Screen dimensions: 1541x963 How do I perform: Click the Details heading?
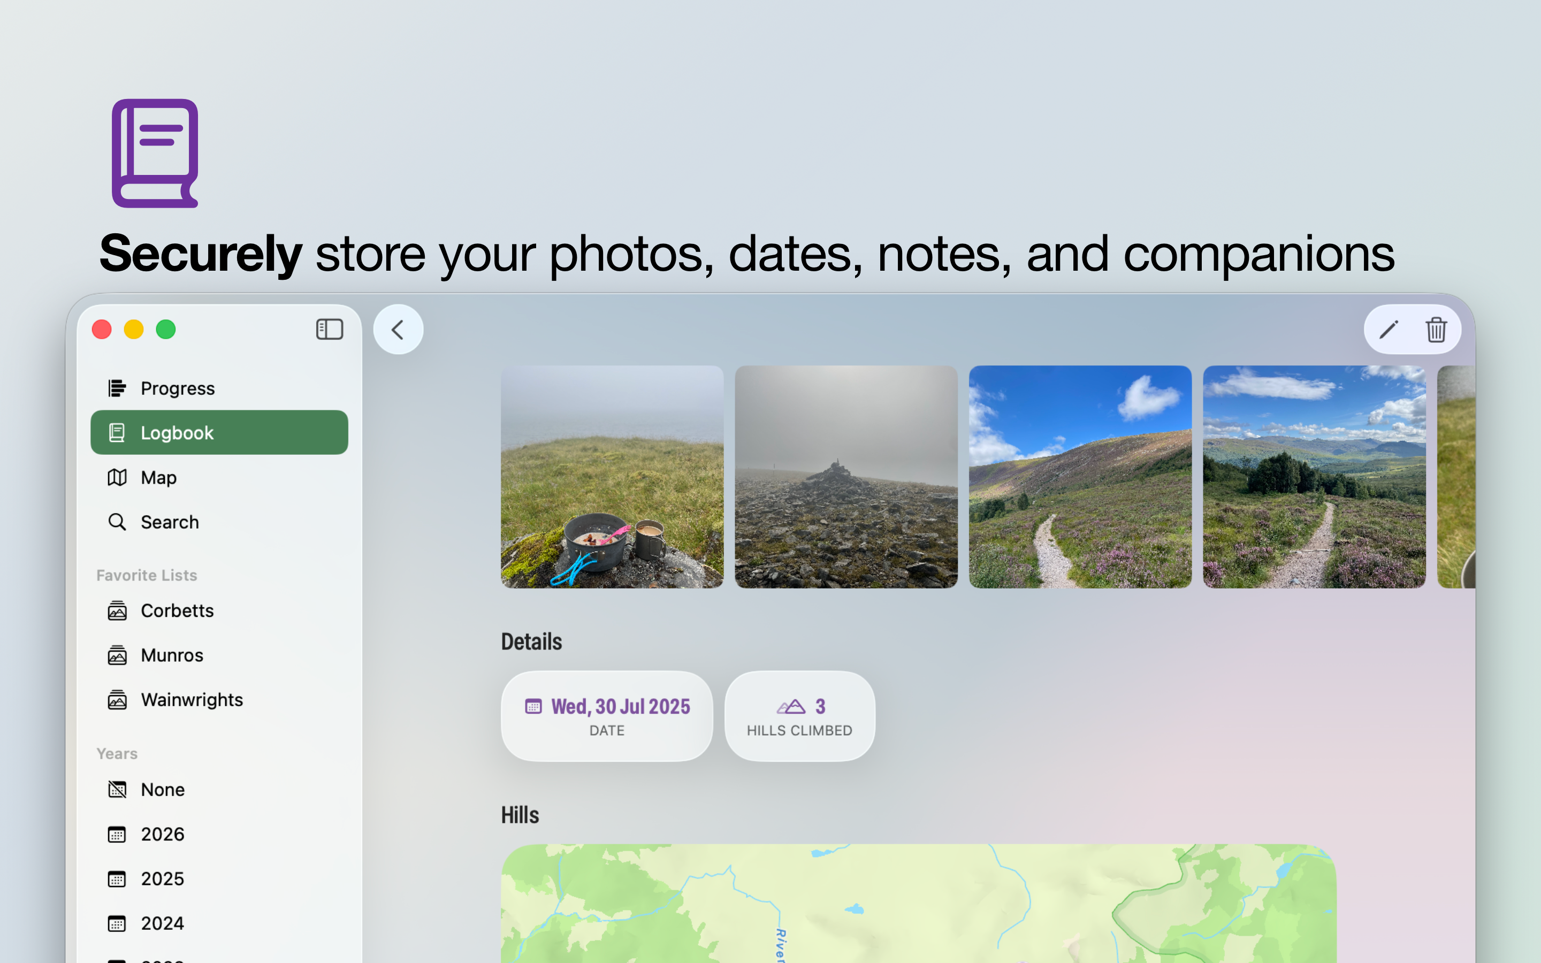[x=532, y=641]
